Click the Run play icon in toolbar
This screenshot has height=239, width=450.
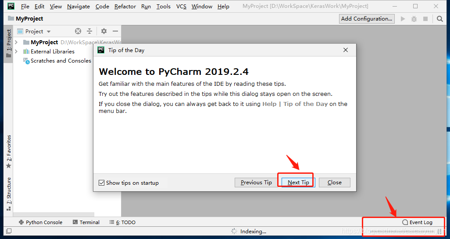[403, 19]
